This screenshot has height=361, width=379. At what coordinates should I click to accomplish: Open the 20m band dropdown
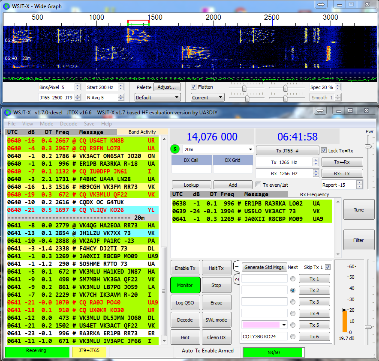[218, 149]
